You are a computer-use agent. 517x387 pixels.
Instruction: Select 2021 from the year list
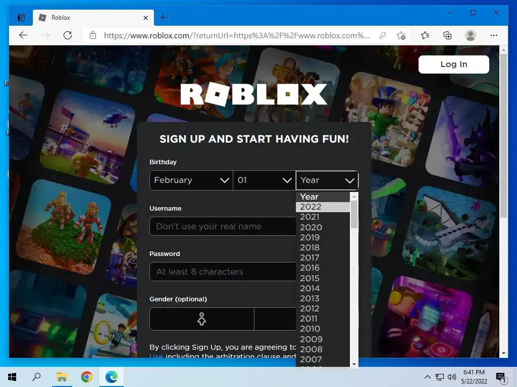tap(323, 217)
